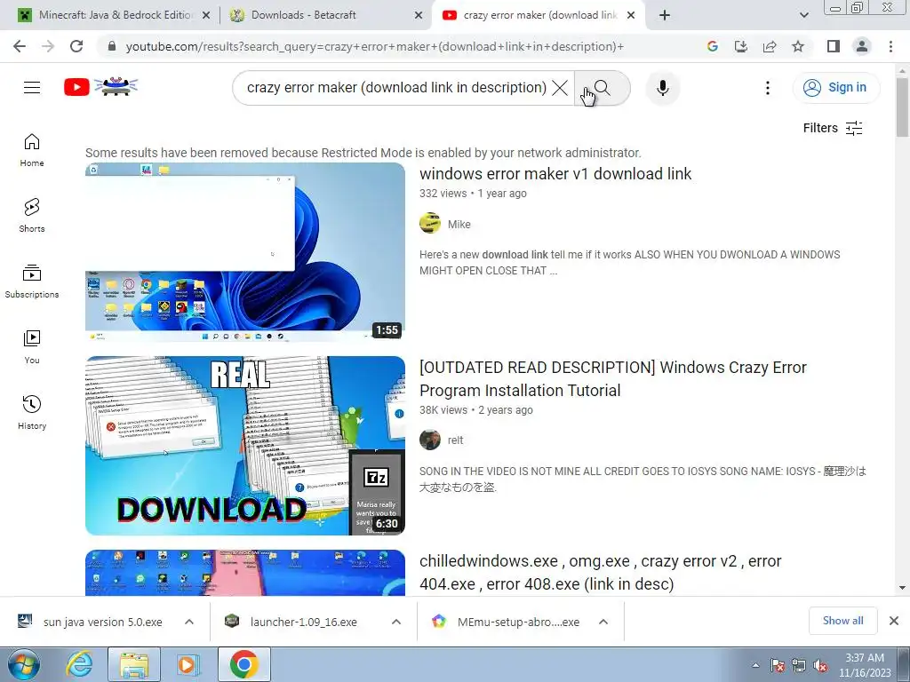Reload the current page
This screenshot has width=910, height=682.
[76, 46]
